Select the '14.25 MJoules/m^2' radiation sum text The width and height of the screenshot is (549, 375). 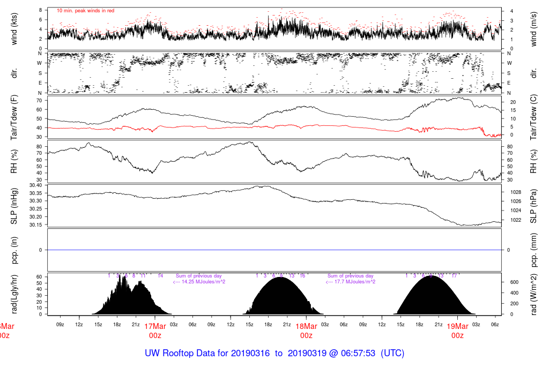click(203, 282)
